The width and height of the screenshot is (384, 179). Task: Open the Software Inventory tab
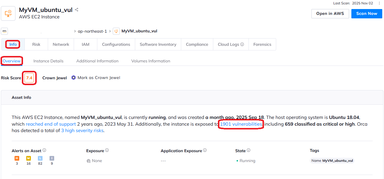tap(158, 44)
